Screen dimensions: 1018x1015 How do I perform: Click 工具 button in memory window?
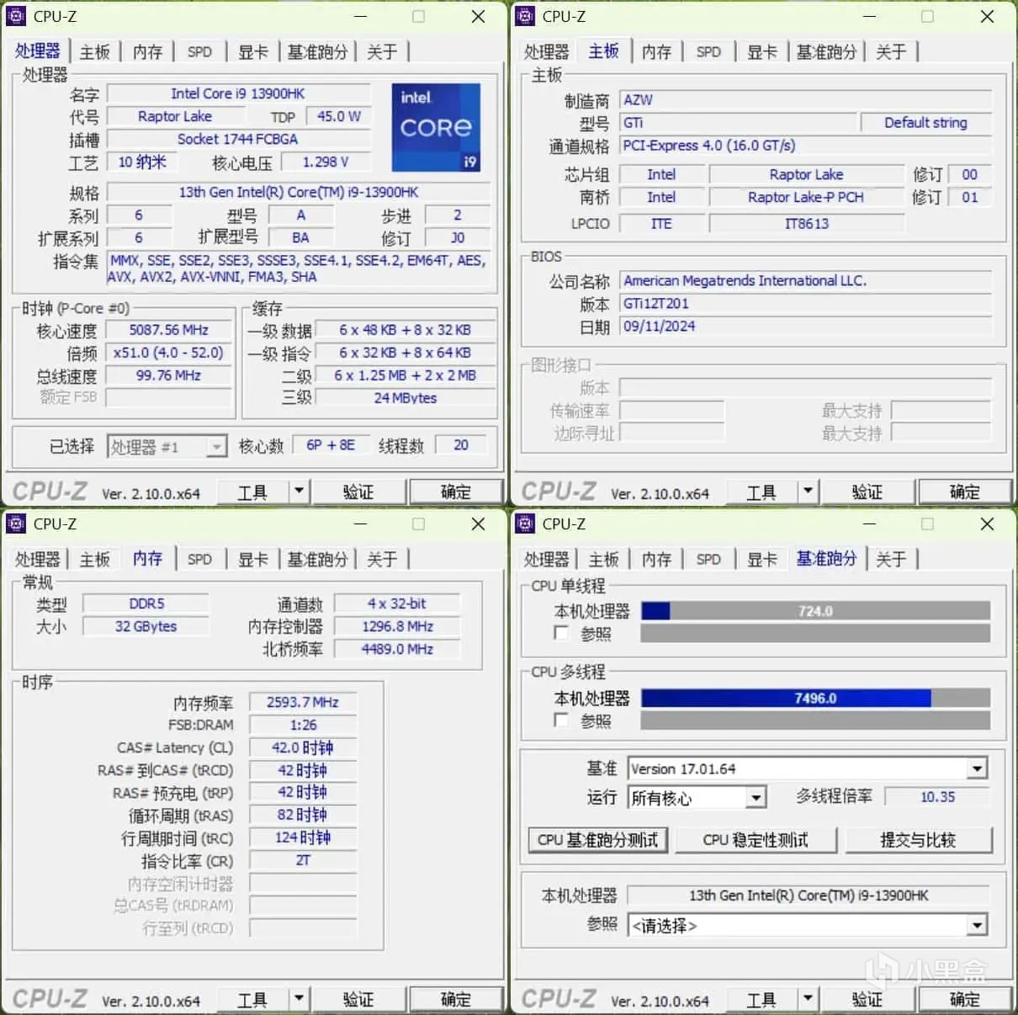coord(252,999)
